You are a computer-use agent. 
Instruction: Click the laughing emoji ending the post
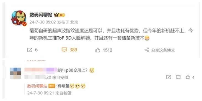[x=147, y=38]
